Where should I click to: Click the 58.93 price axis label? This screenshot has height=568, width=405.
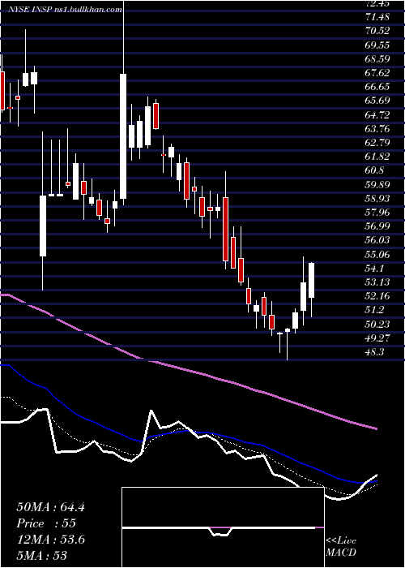[378, 199]
